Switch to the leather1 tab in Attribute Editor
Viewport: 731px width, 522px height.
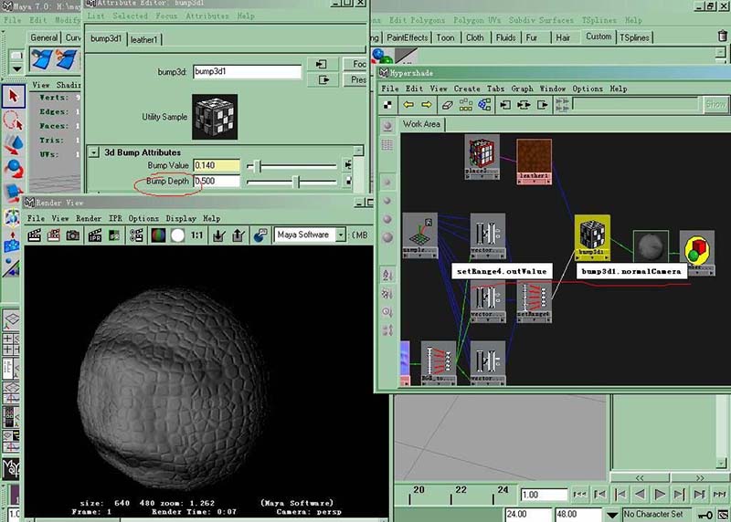click(x=143, y=39)
